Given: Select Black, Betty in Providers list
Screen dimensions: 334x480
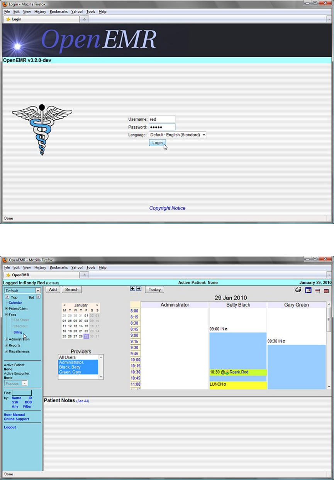Looking at the screenshot, I should (x=78, y=367).
